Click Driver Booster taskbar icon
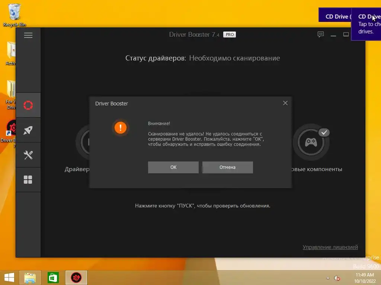 click(76, 278)
